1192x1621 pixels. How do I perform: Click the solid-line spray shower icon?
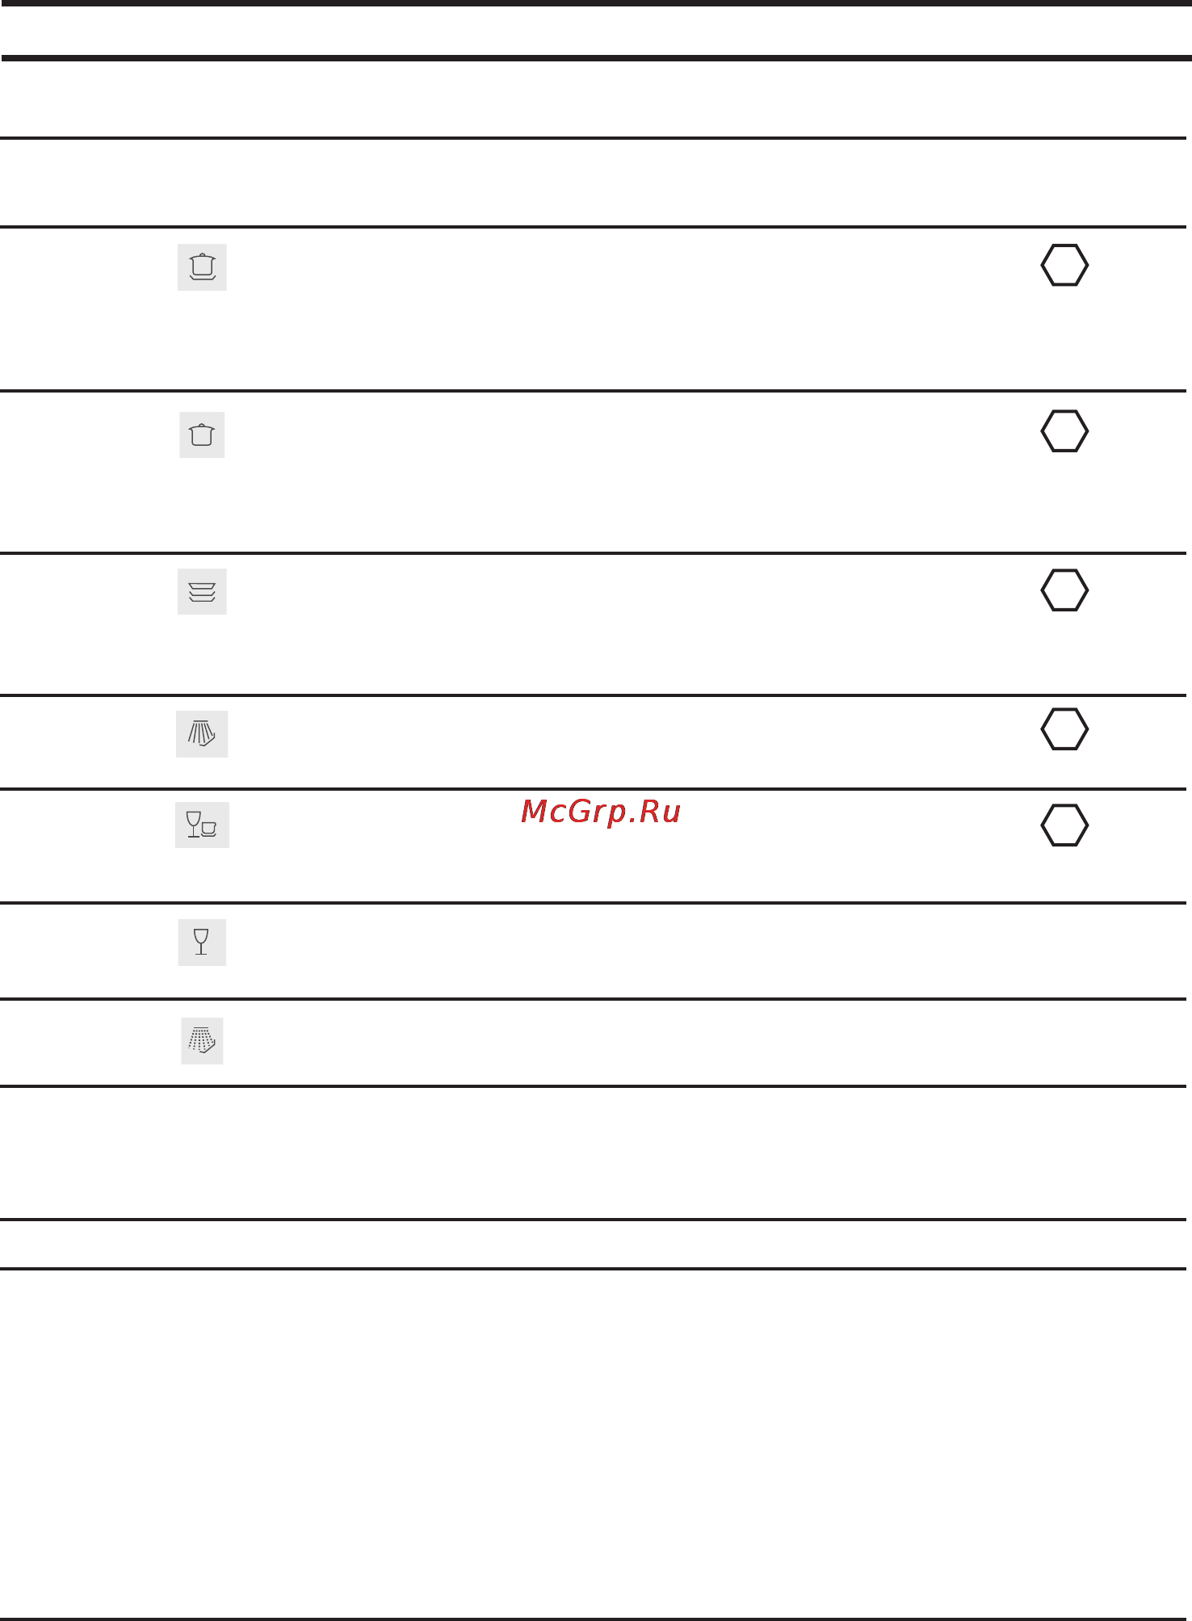click(202, 734)
